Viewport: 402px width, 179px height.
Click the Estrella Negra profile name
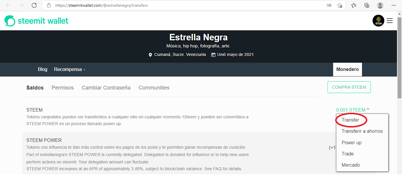coord(198,37)
